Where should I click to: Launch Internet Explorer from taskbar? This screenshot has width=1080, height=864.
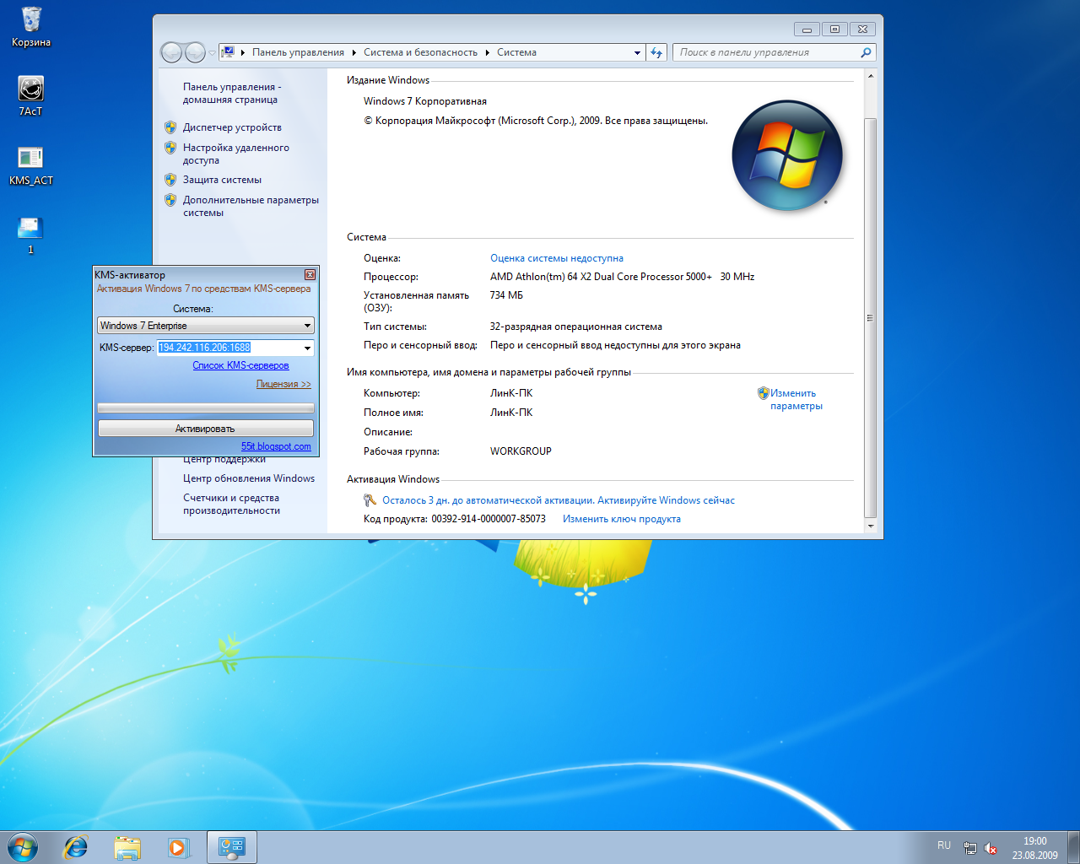(76, 847)
